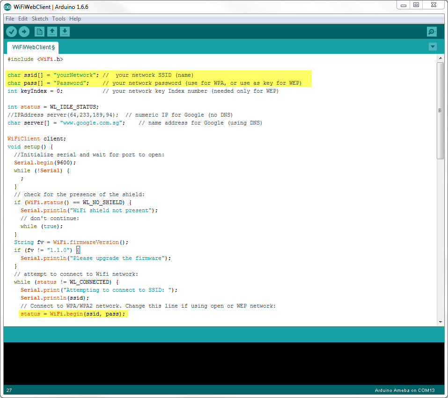Image resolution: width=448 pixels, height=398 pixels.
Task: Open a sketch using Open icon
Action: (x=52, y=32)
